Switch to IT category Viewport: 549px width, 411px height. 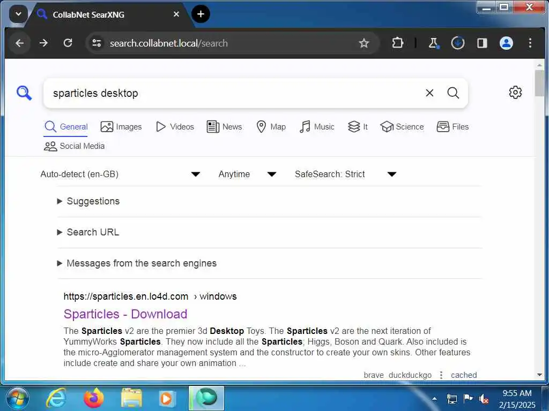(x=358, y=127)
